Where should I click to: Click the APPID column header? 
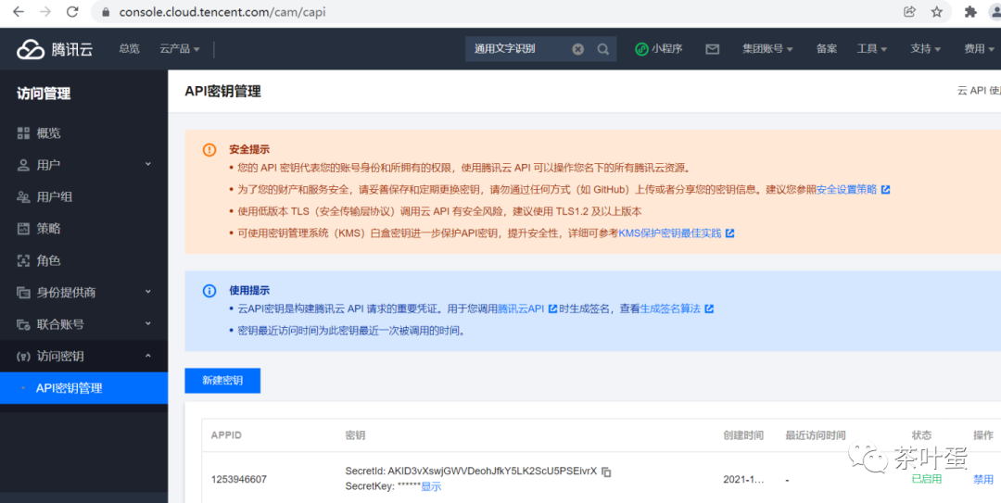226,435
